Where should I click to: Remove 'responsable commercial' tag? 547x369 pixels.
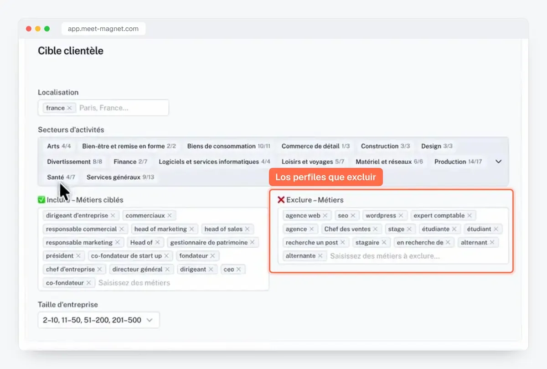(x=122, y=229)
